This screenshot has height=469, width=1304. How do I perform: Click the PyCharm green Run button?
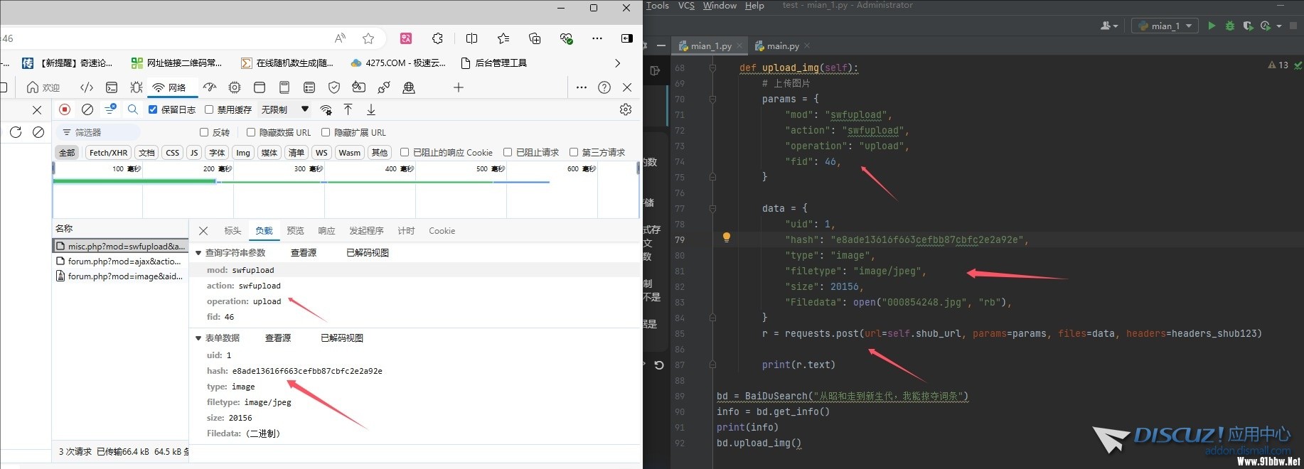point(1212,26)
